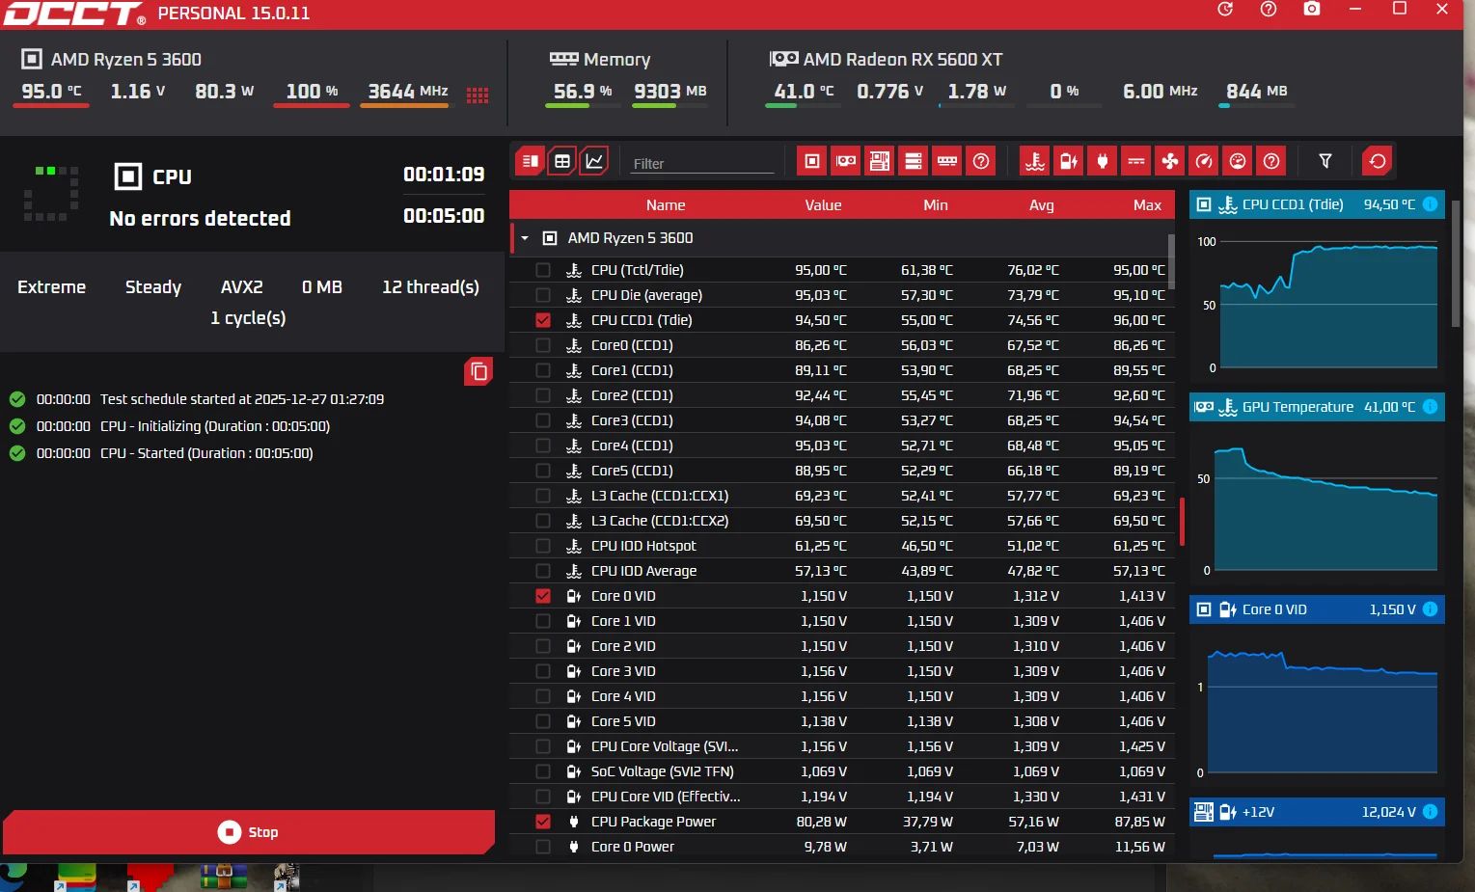This screenshot has width=1475, height=892.
Task: Sort the table by the Avg column
Action: (x=1042, y=204)
